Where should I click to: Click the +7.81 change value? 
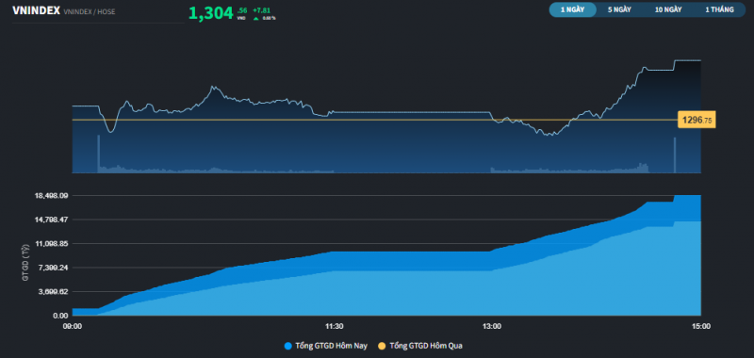261,9
